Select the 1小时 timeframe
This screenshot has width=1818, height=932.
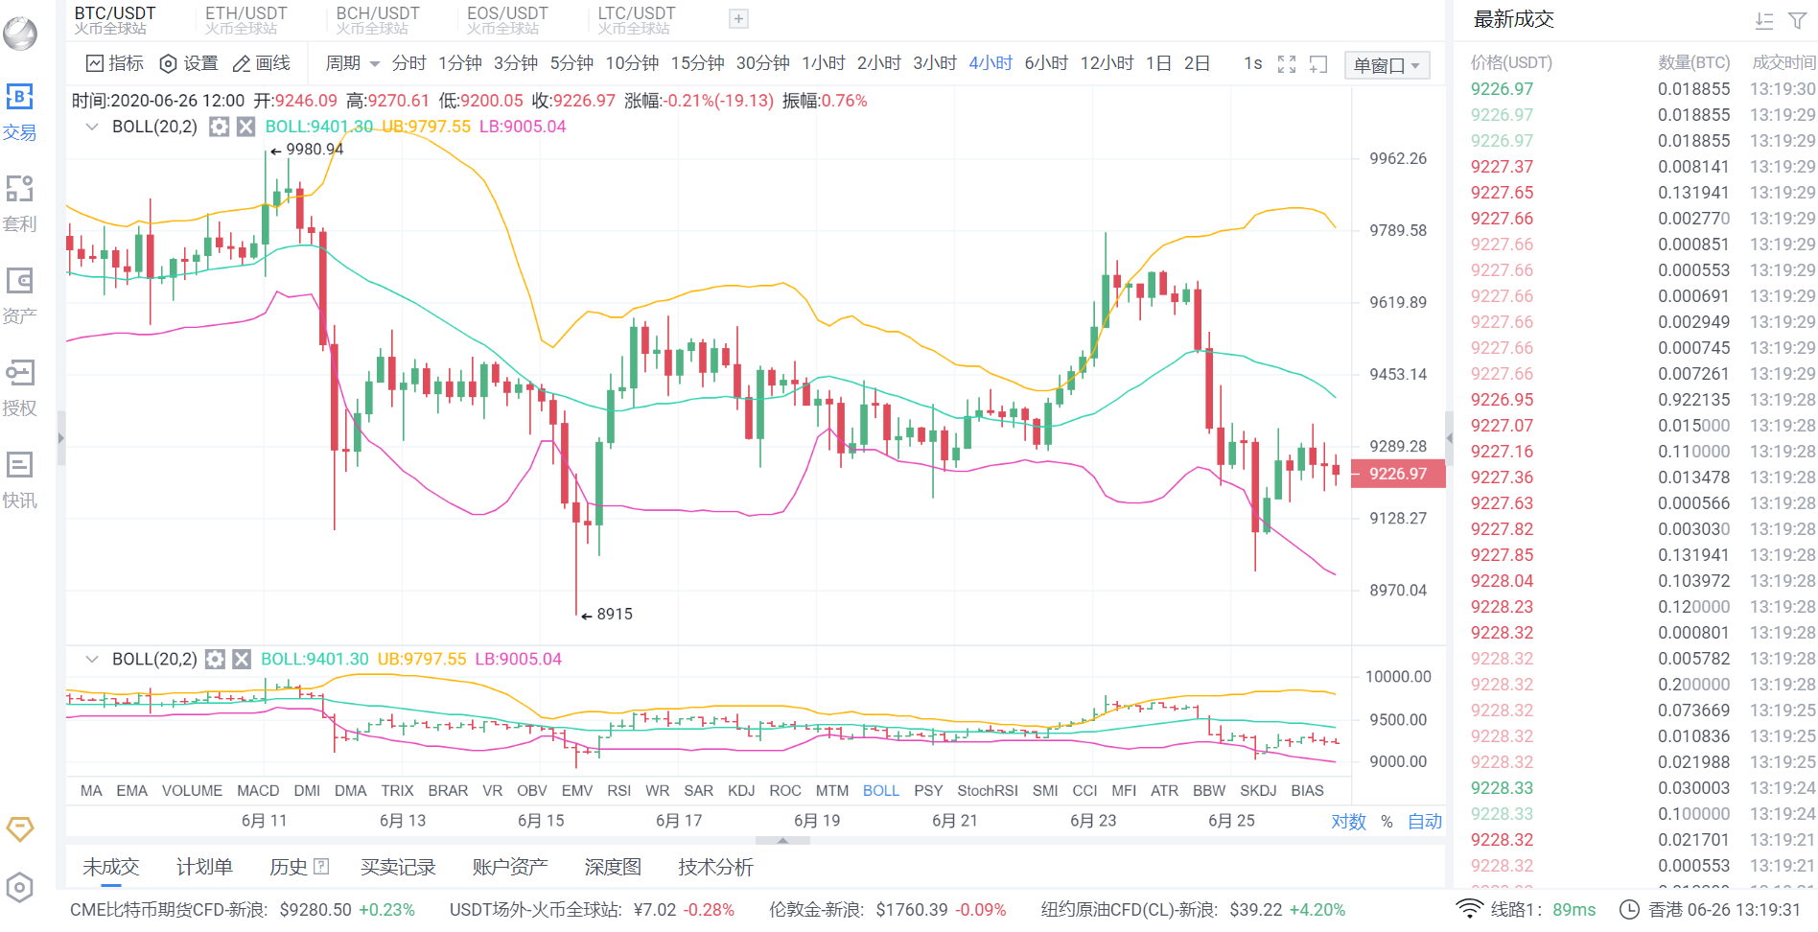coord(823,63)
